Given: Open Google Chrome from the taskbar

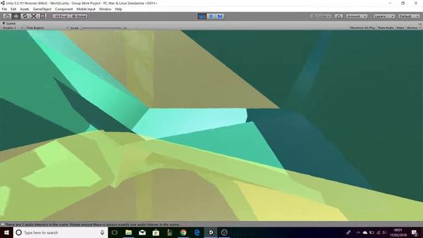Looking at the screenshot, I should [183, 232].
